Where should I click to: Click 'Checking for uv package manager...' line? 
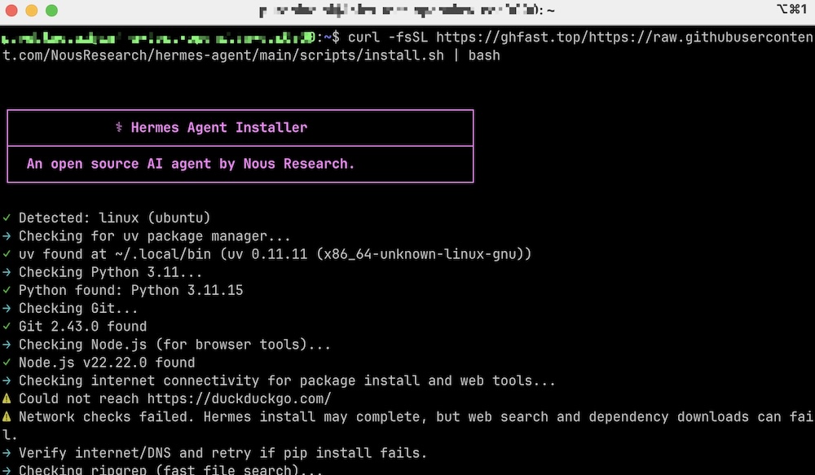tap(154, 236)
